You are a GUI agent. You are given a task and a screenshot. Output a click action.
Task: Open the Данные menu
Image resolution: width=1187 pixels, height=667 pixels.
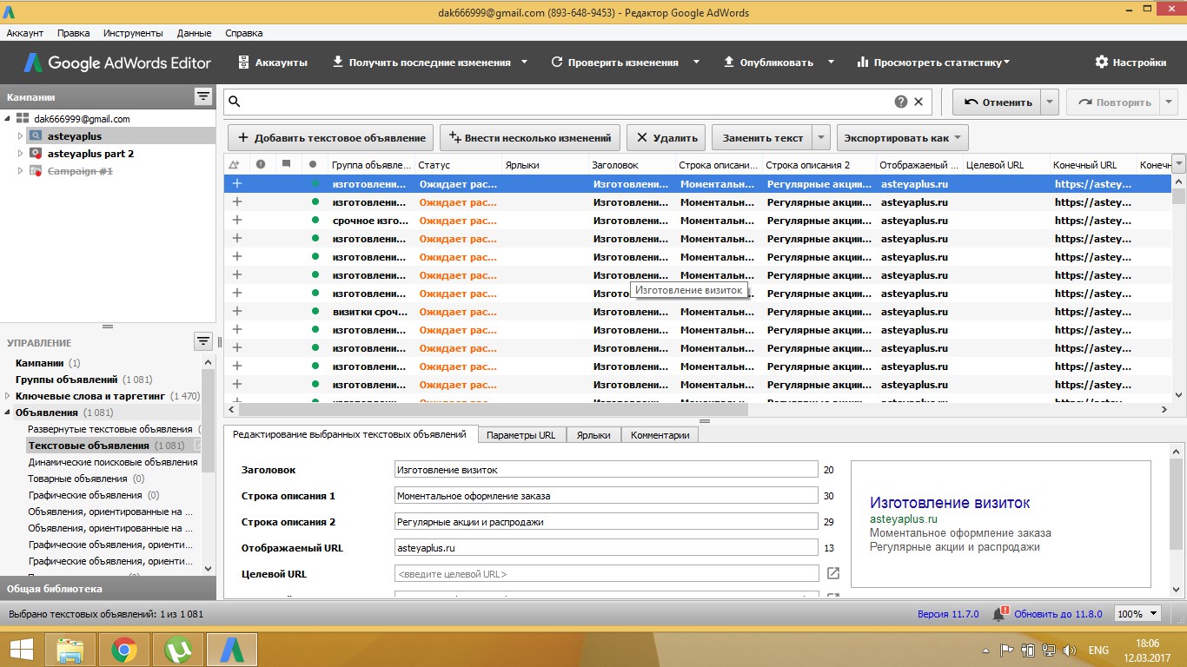[194, 33]
